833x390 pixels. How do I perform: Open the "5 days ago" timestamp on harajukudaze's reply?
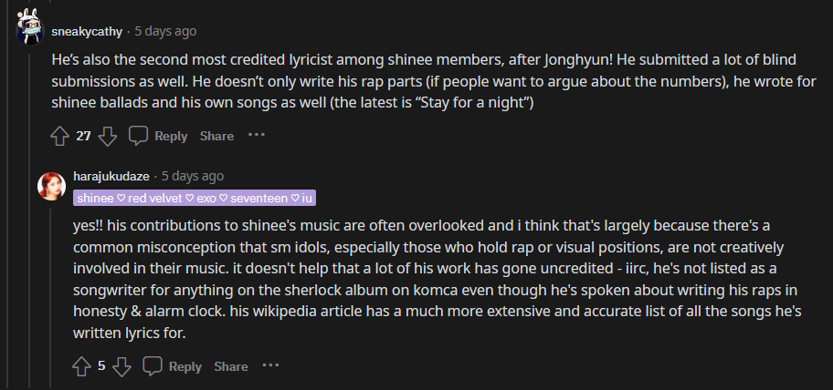click(193, 176)
